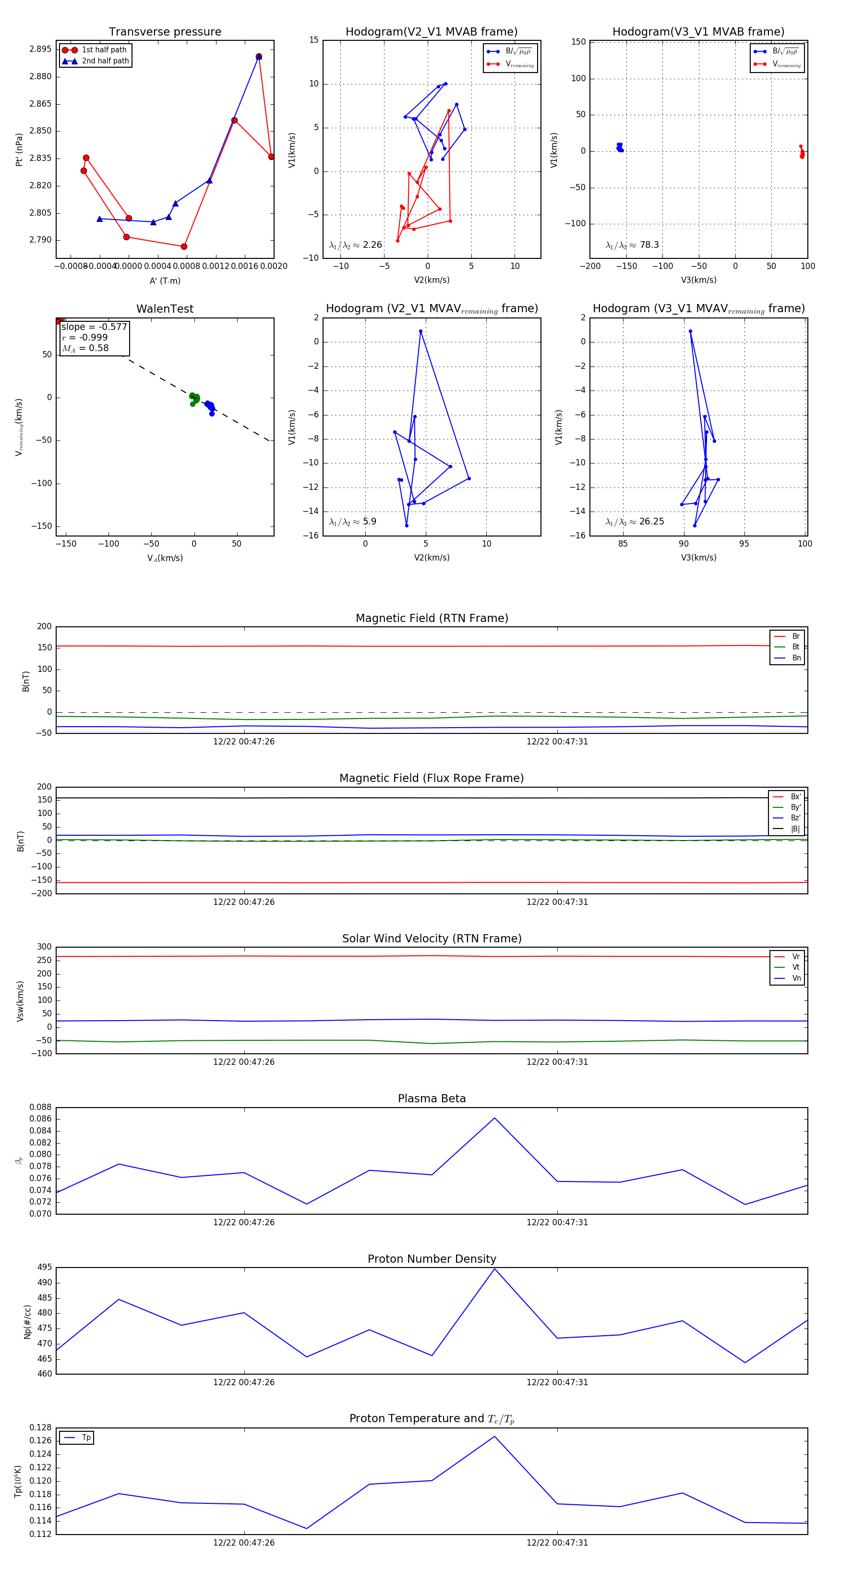
Task: Select the |B| legend entry in Flux Rope plot
Action: pyautogui.click(x=787, y=829)
